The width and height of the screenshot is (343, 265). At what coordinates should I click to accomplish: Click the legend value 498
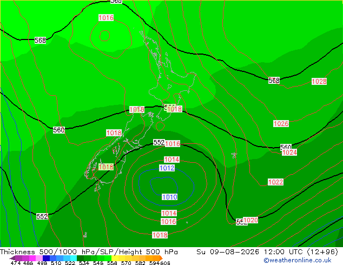pos(42,263)
